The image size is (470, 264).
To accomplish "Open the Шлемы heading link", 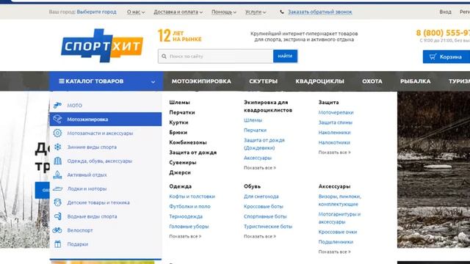I will pos(179,103).
